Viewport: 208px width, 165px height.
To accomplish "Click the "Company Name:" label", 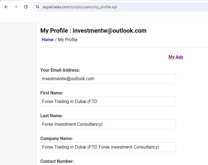I will pyautogui.click(x=57, y=139).
